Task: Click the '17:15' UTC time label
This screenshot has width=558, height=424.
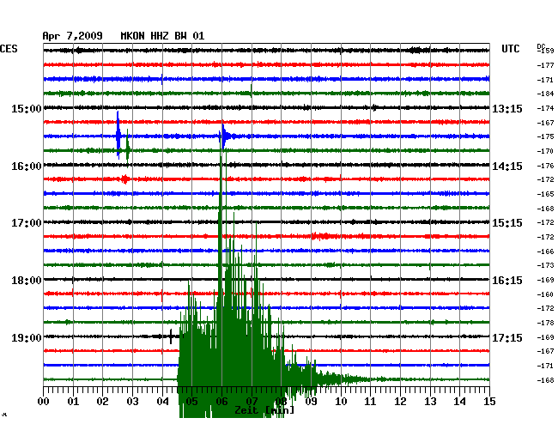Action: click(x=507, y=338)
